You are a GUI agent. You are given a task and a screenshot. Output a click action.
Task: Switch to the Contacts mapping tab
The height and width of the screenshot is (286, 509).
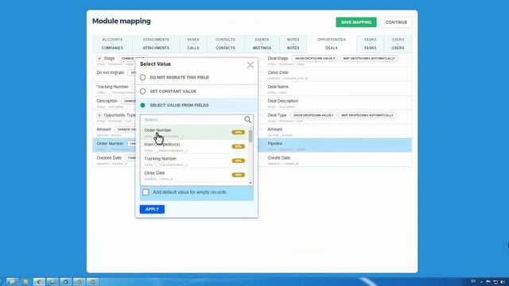[225, 44]
